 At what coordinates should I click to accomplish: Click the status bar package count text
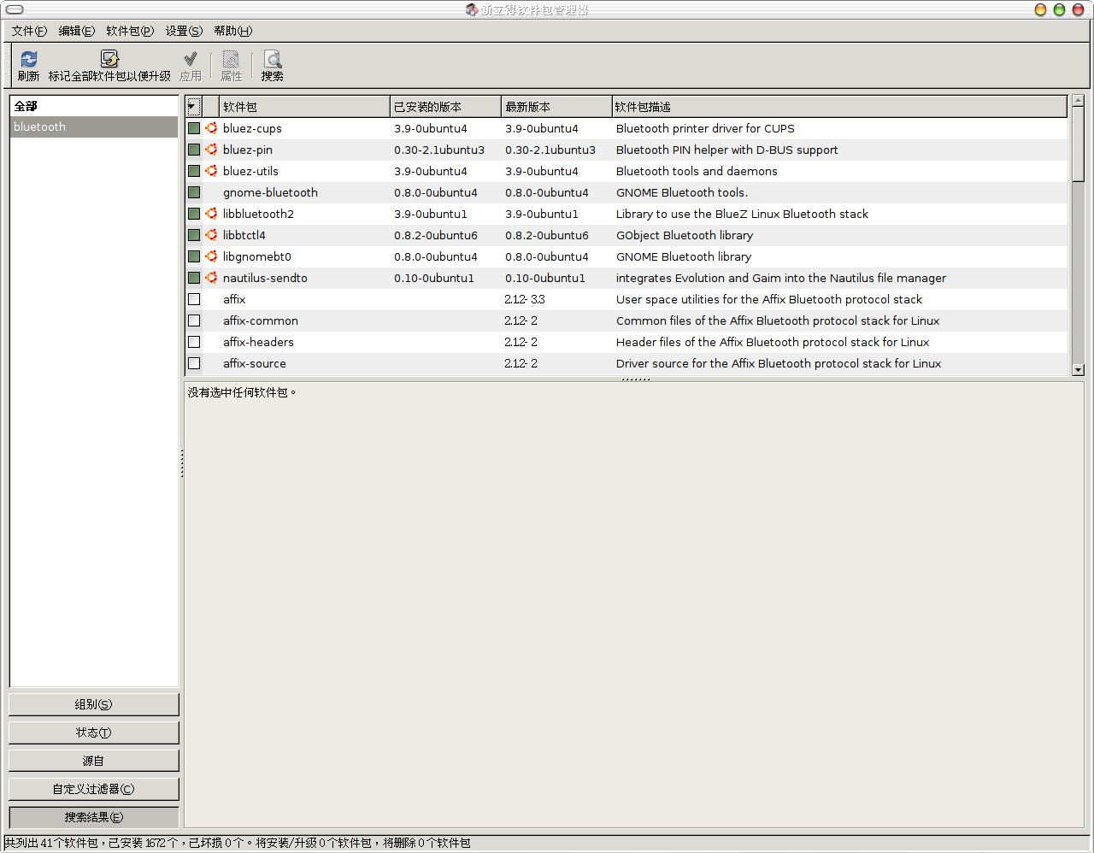tap(238, 843)
